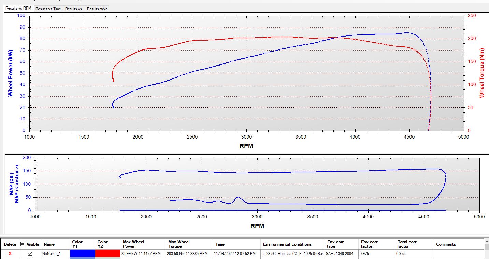Image resolution: width=489 pixels, height=259 pixels.
Task: Open the Results table tab
Action: coord(97,9)
